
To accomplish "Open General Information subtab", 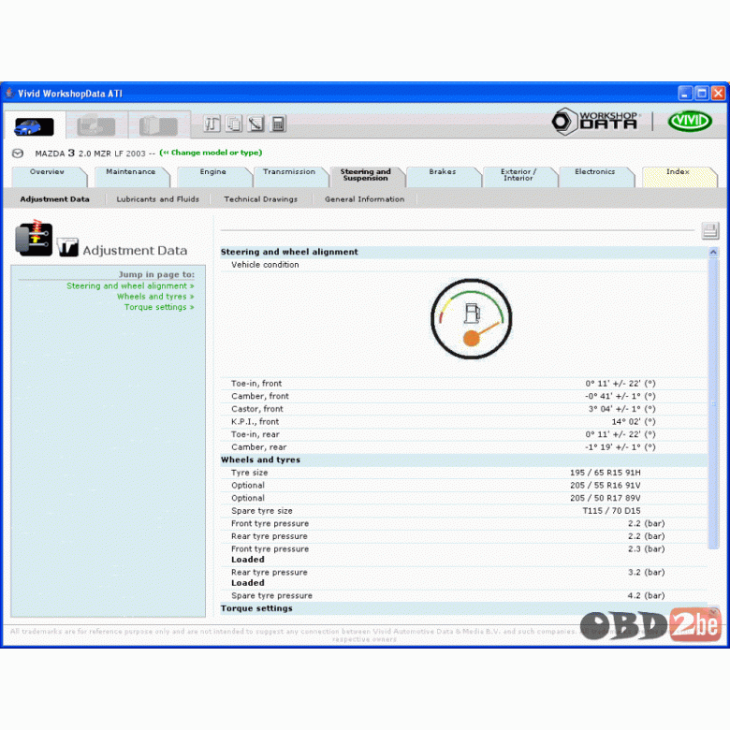I will pos(365,199).
